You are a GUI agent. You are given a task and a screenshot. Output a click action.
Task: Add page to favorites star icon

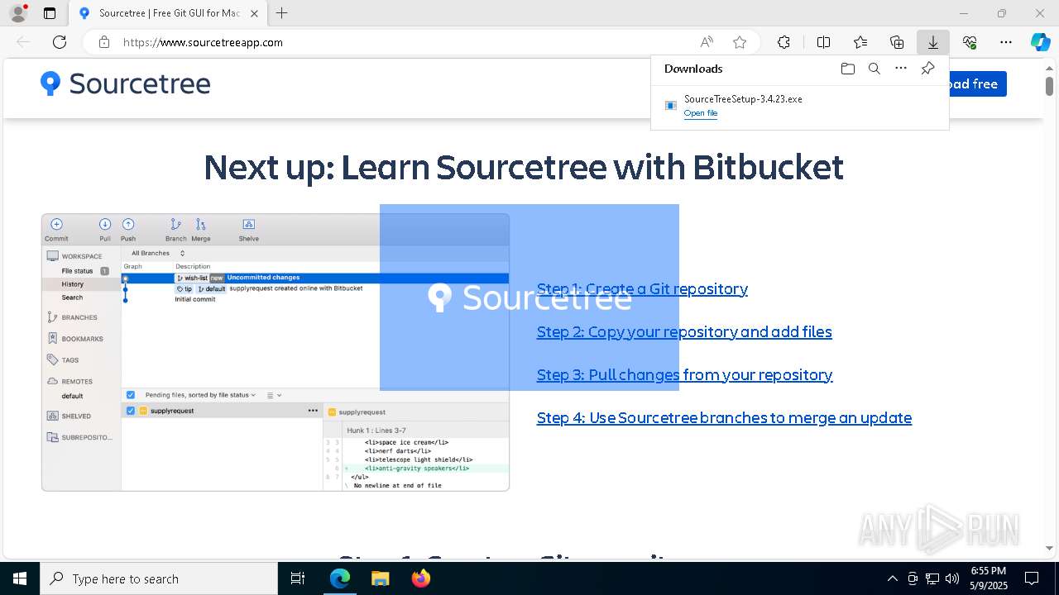[740, 42]
